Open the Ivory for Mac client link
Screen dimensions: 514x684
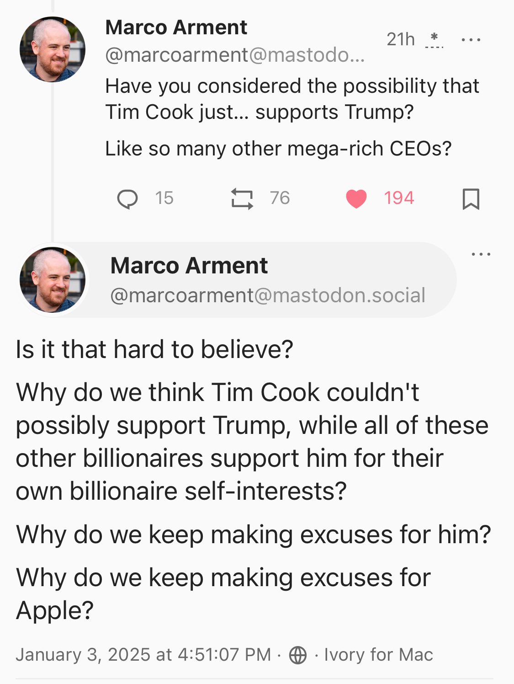(x=378, y=655)
